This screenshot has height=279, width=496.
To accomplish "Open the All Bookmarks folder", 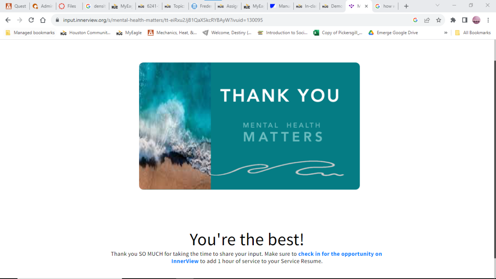I will pyautogui.click(x=473, y=33).
